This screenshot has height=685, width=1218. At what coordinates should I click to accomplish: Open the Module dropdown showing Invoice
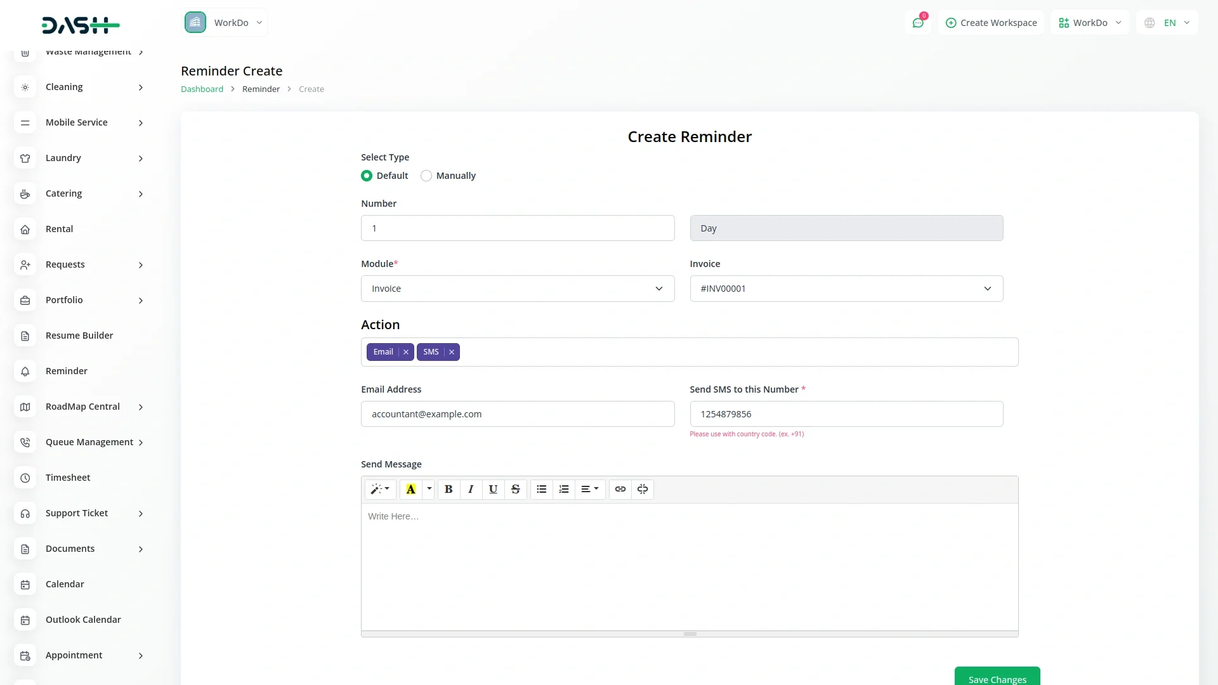[517, 289]
